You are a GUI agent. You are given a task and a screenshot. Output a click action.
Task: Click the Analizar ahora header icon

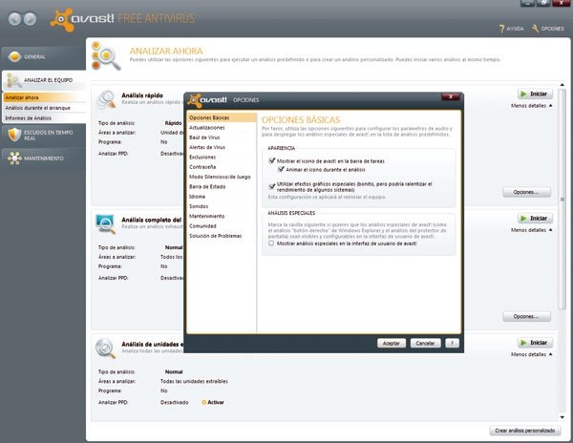point(106,56)
